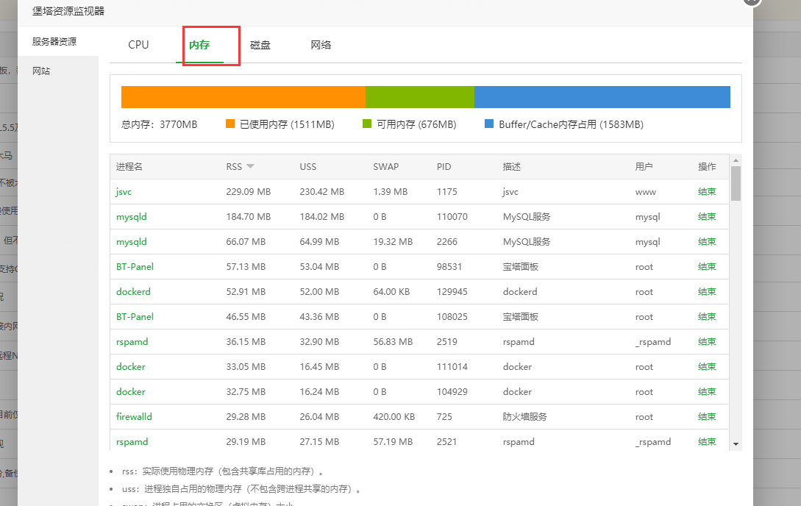End docker process PID 104929
The image size is (801, 506).
(x=707, y=391)
